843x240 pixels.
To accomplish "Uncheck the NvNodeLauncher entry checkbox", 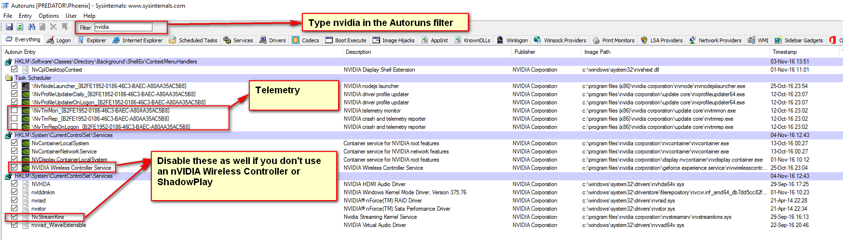I will (x=14, y=86).
